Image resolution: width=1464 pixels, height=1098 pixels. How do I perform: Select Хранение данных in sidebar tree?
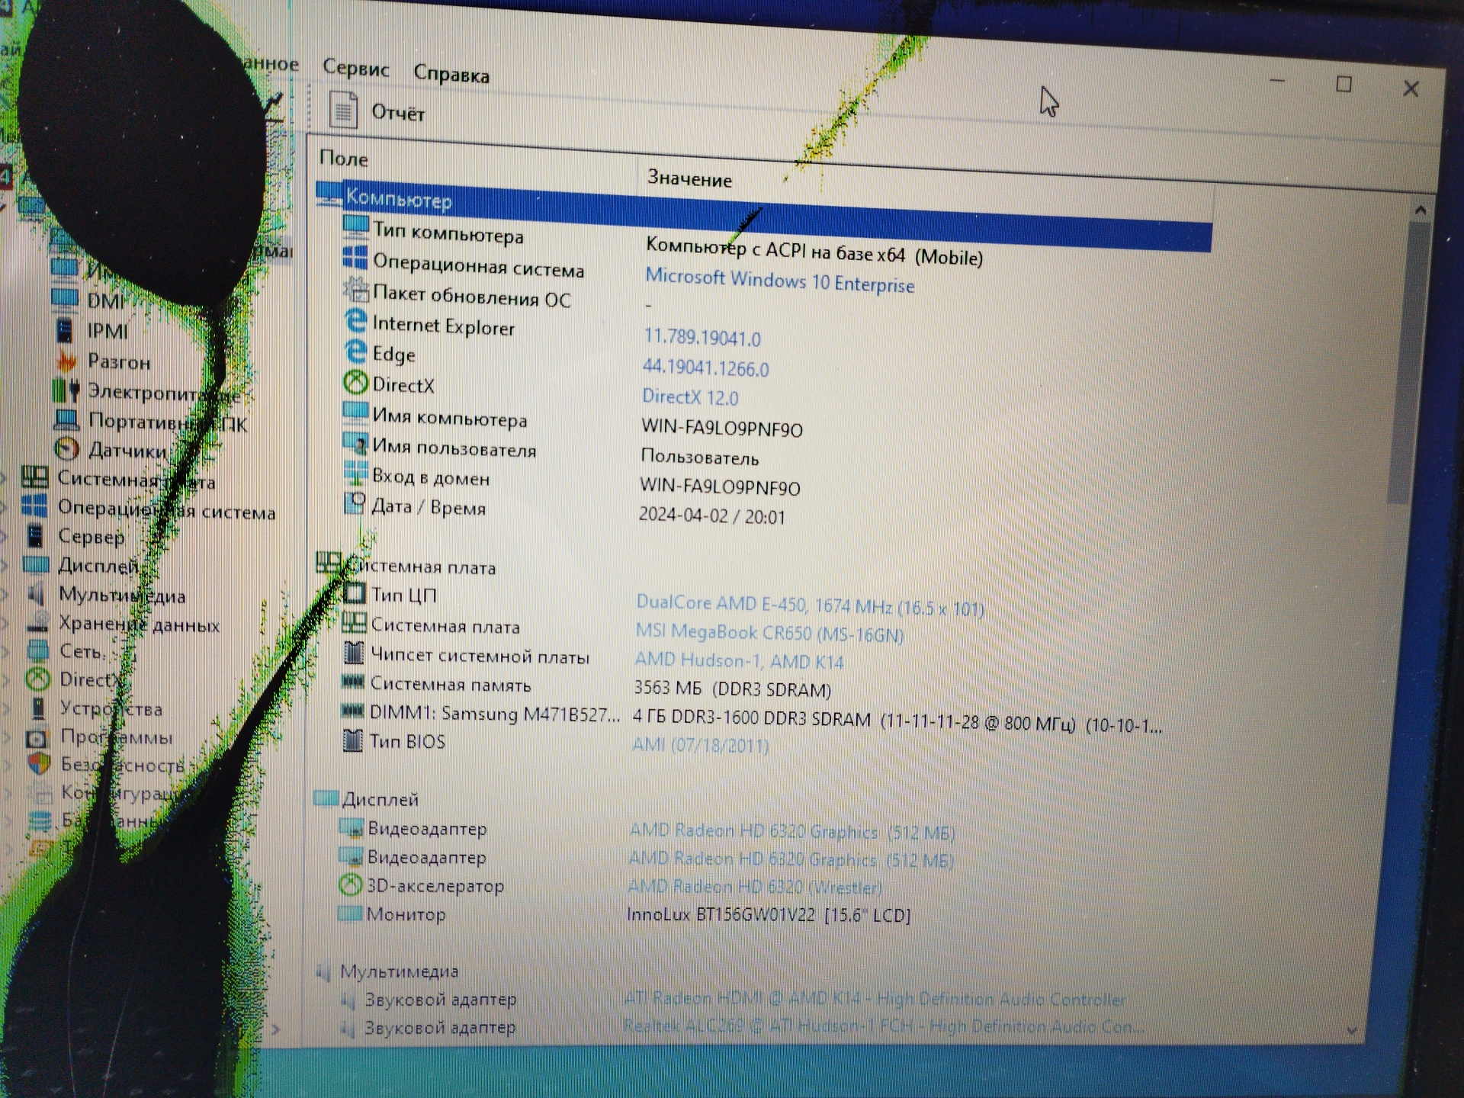click(x=139, y=624)
